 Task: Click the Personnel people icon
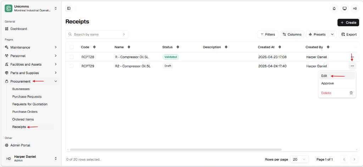click(x=7, y=56)
